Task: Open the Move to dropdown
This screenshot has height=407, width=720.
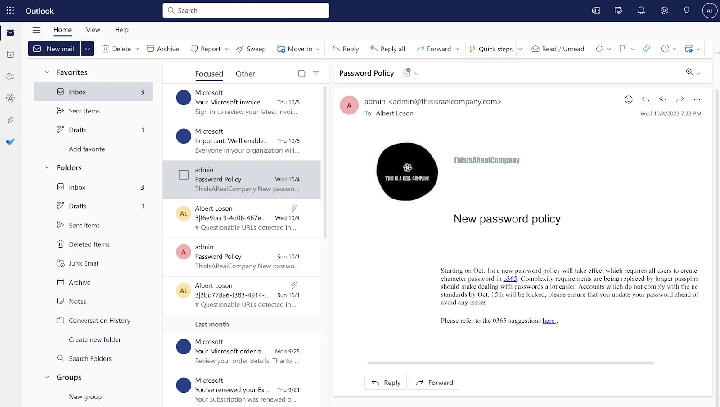Action: point(318,49)
